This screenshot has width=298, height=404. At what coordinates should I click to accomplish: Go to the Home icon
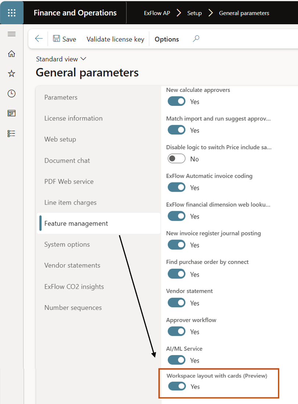tap(11, 54)
